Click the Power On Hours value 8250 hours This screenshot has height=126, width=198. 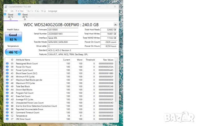pyautogui.click(x=109, y=46)
